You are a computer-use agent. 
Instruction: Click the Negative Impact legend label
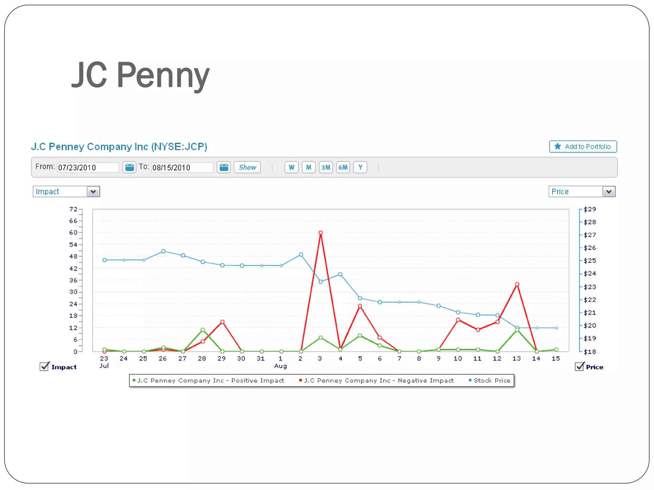[379, 381]
